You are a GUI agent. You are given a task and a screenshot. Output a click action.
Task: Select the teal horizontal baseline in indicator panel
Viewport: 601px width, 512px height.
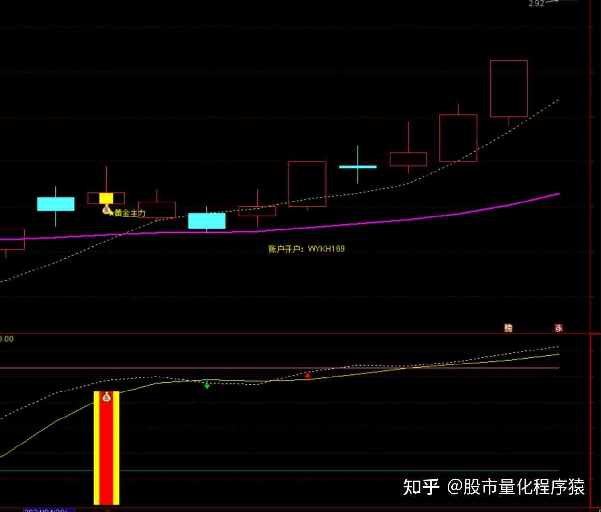coord(280,470)
